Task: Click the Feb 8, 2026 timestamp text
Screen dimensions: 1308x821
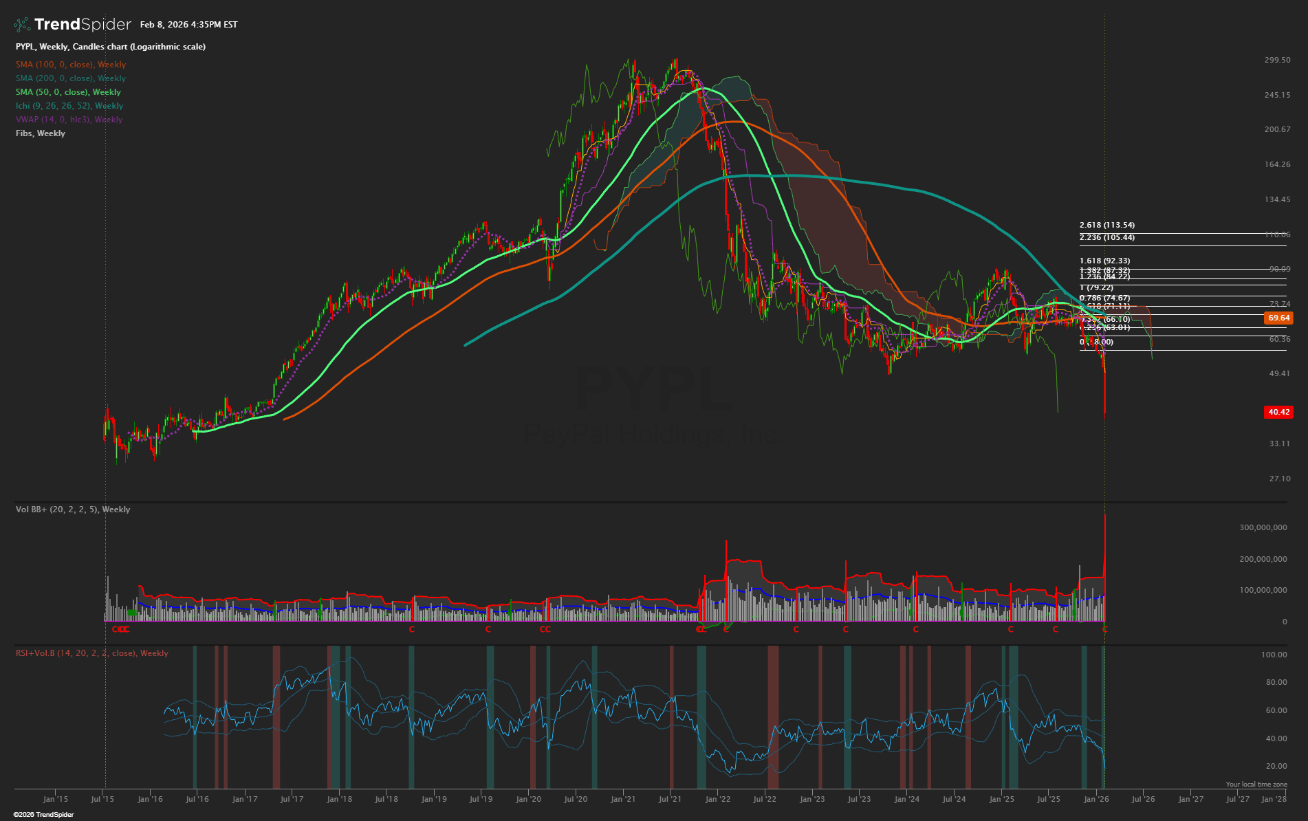Action: pyautogui.click(x=188, y=25)
